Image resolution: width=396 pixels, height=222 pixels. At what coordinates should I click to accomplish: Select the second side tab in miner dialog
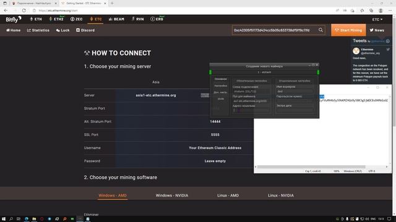[x=220, y=86]
